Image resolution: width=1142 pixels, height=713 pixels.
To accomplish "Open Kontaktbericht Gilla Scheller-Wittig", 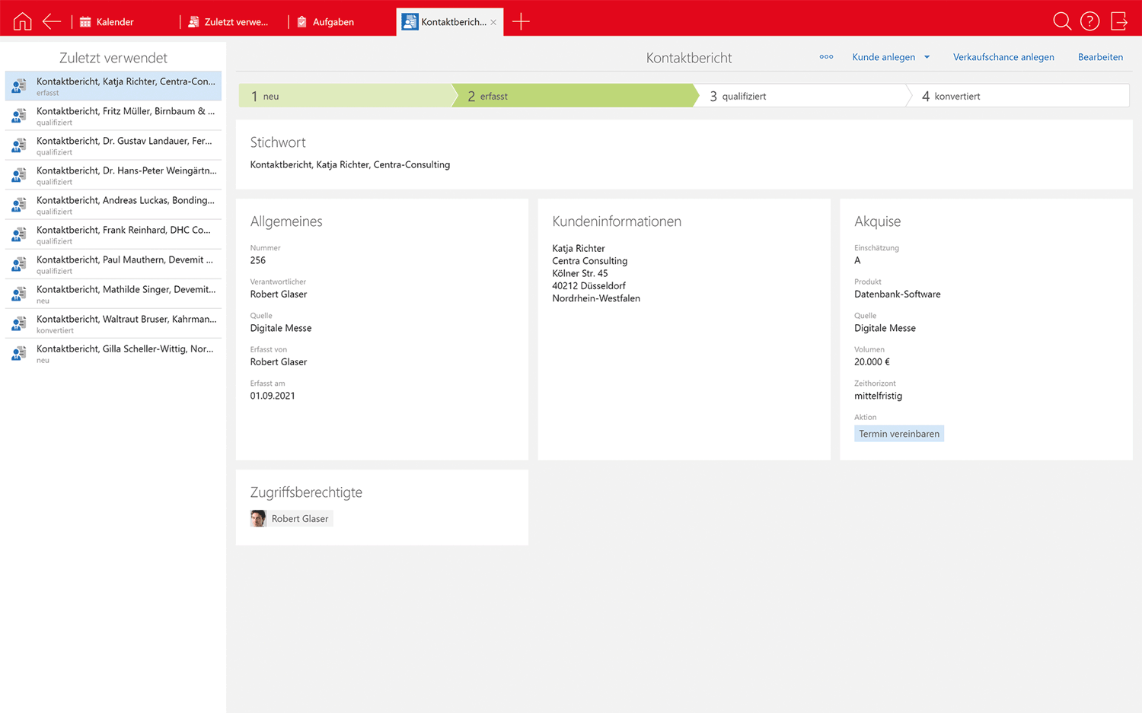I will [x=113, y=353].
